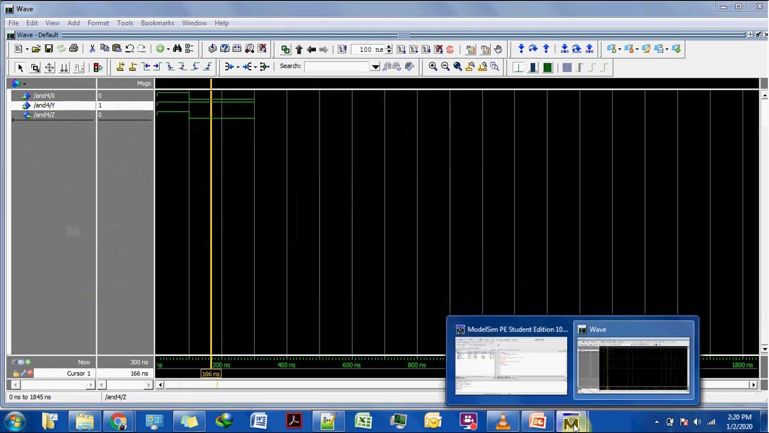Click the Run simulation icon
The image size is (769, 433).
click(x=401, y=49)
